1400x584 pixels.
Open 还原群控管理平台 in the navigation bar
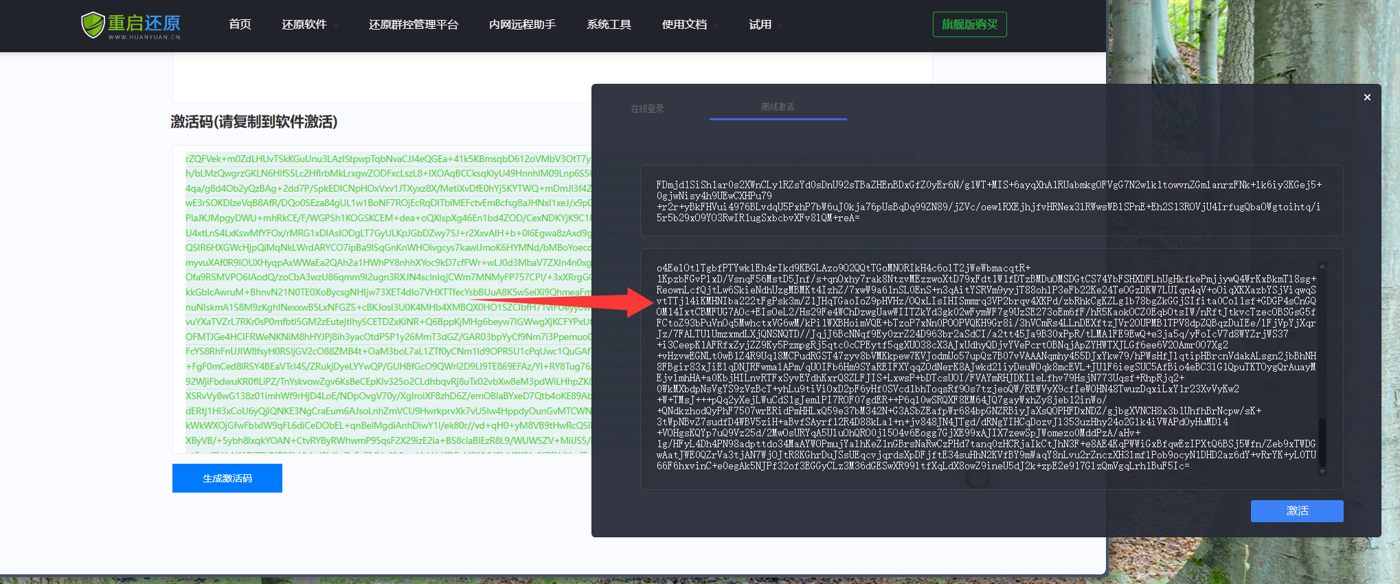[413, 25]
